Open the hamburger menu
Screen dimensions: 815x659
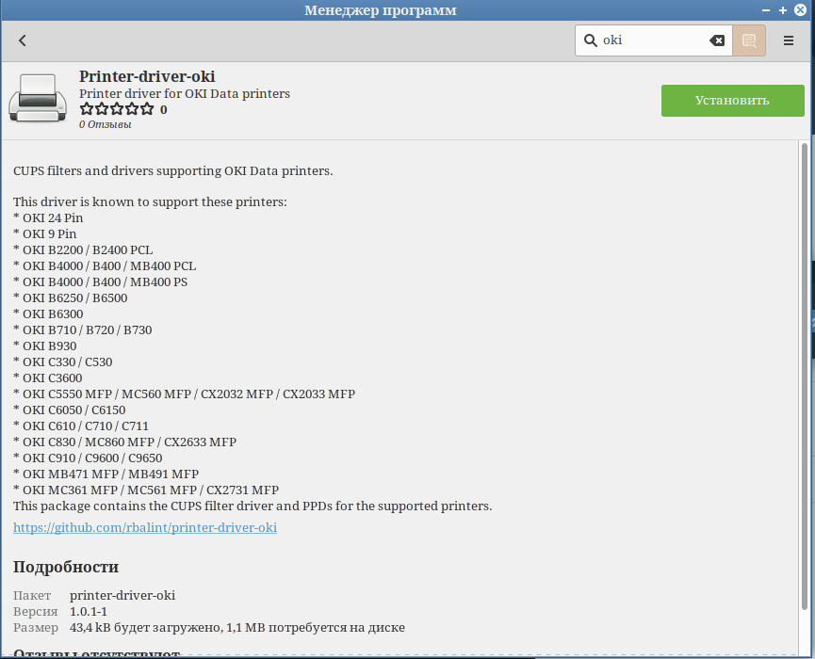[x=789, y=40]
